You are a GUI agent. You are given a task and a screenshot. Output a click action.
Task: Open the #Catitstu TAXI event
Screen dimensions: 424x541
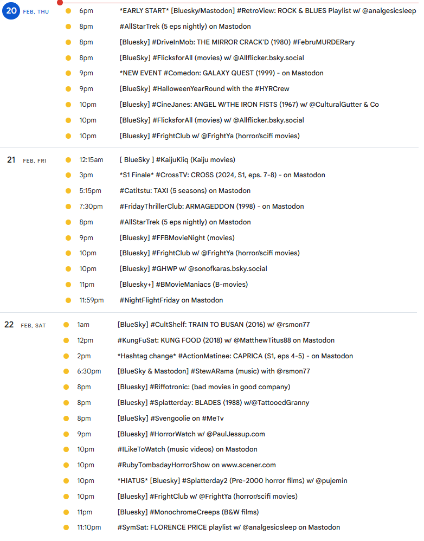[x=185, y=191]
